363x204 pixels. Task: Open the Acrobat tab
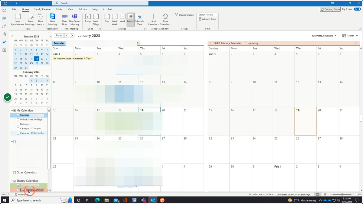[107, 9]
